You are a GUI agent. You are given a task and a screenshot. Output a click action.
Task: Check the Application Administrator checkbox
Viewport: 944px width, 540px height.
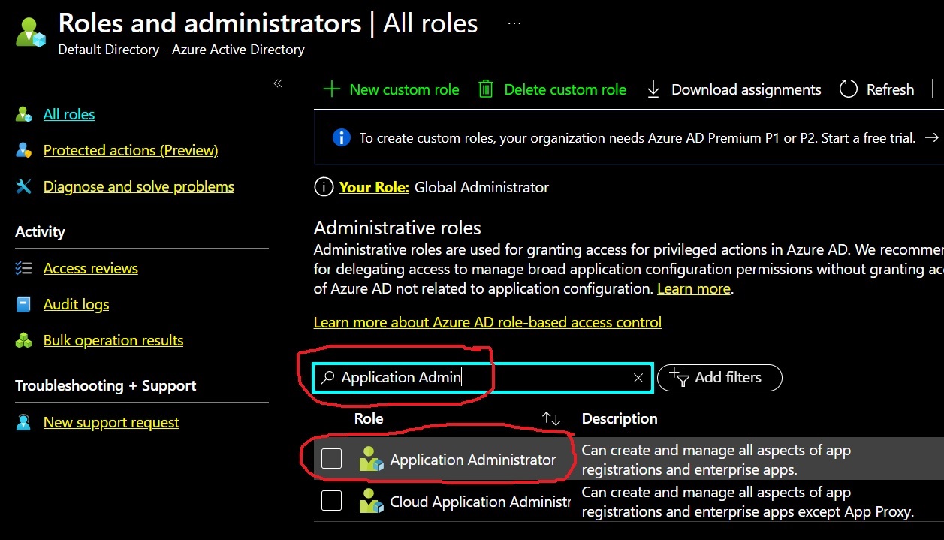[x=331, y=458]
